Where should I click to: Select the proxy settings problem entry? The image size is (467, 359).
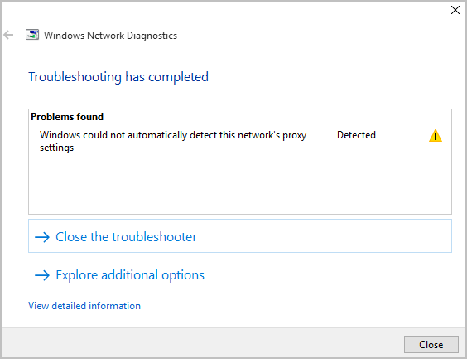(x=240, y=141)
